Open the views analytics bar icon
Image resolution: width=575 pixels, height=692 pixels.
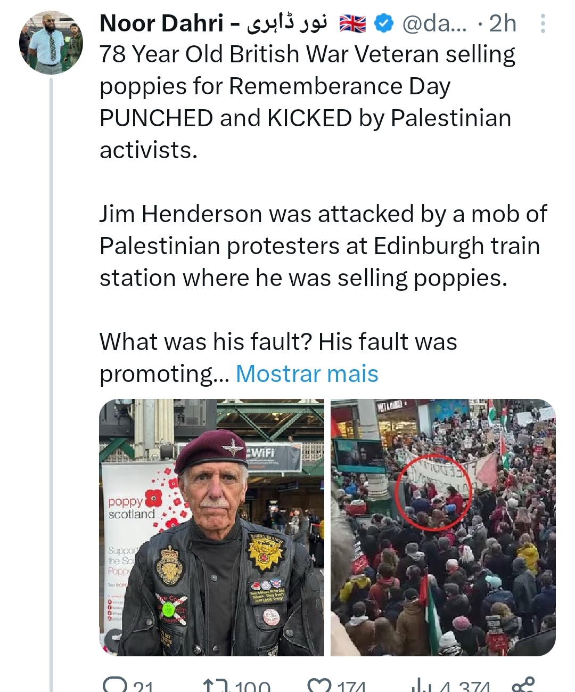(x=420, y=686)
